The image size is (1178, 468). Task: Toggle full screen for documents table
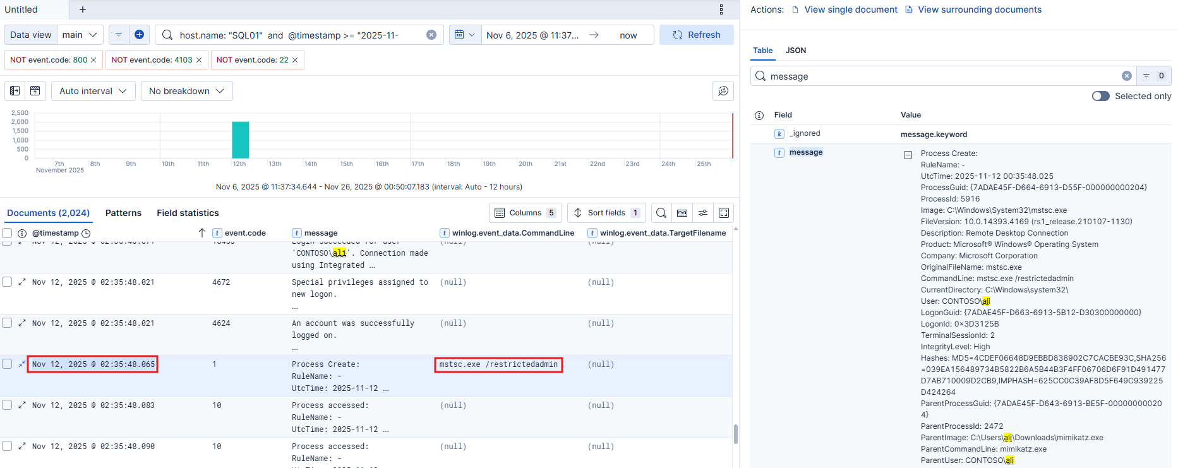[x=724, y=213]
